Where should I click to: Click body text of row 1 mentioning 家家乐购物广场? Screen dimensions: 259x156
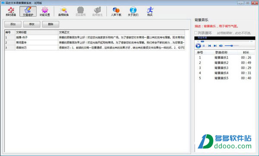pos(121,37)
